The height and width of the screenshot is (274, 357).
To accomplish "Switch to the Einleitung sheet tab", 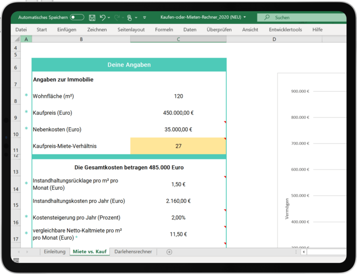I will (54, 252).
